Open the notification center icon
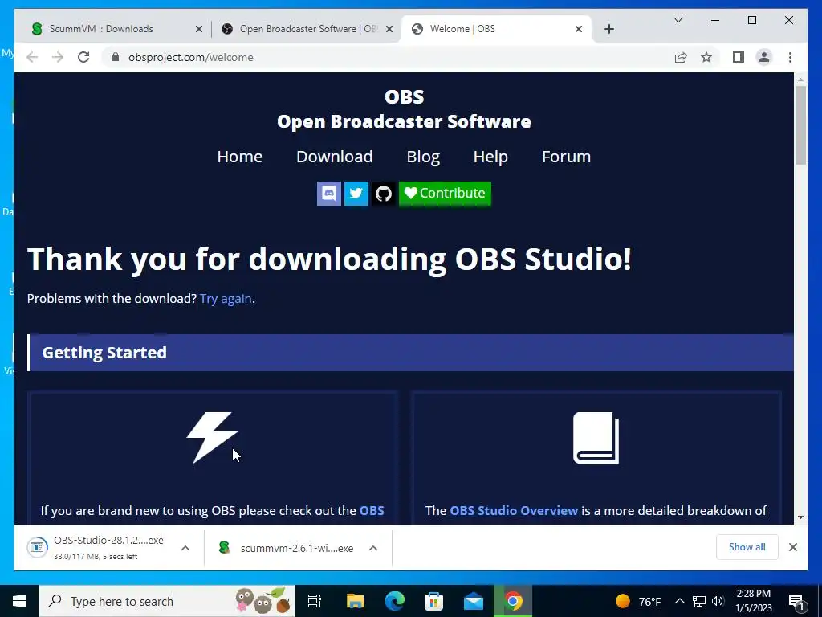 (x=796, y=601)
